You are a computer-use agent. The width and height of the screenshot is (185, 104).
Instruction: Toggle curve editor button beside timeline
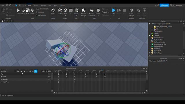56,71
